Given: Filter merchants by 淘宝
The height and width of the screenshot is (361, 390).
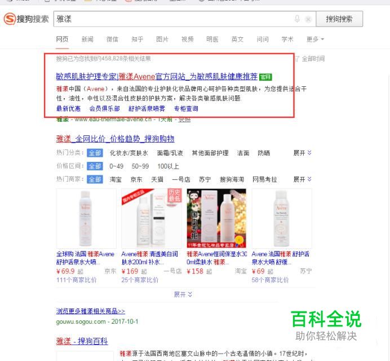Looking at the screenshot, I should [x=116, y=179].
